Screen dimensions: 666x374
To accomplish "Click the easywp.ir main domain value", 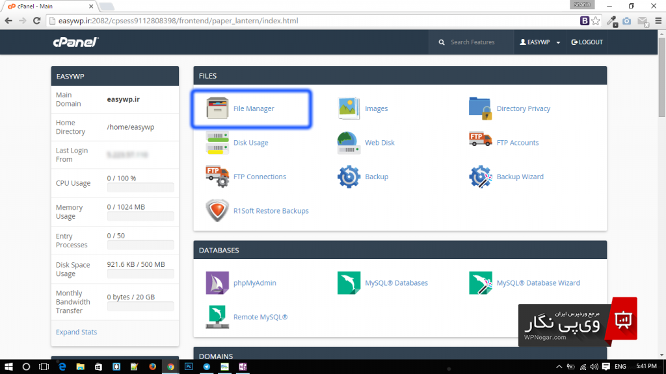I will coord(123,99).
